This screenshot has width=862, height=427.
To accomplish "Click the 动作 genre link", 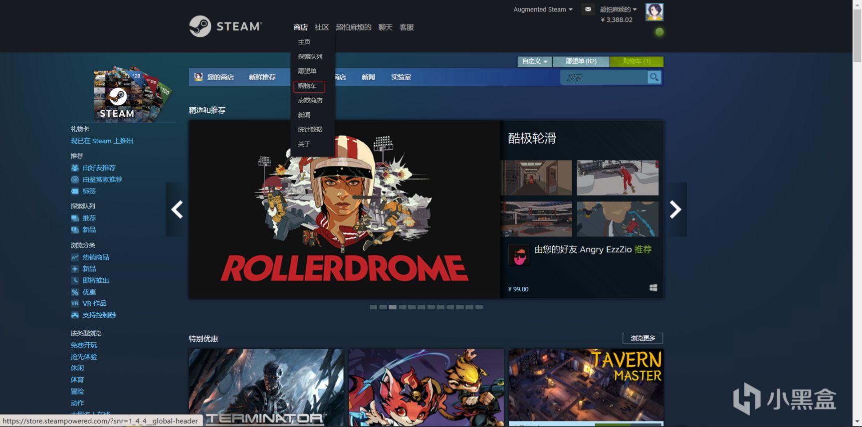I will tap(77, 403).
